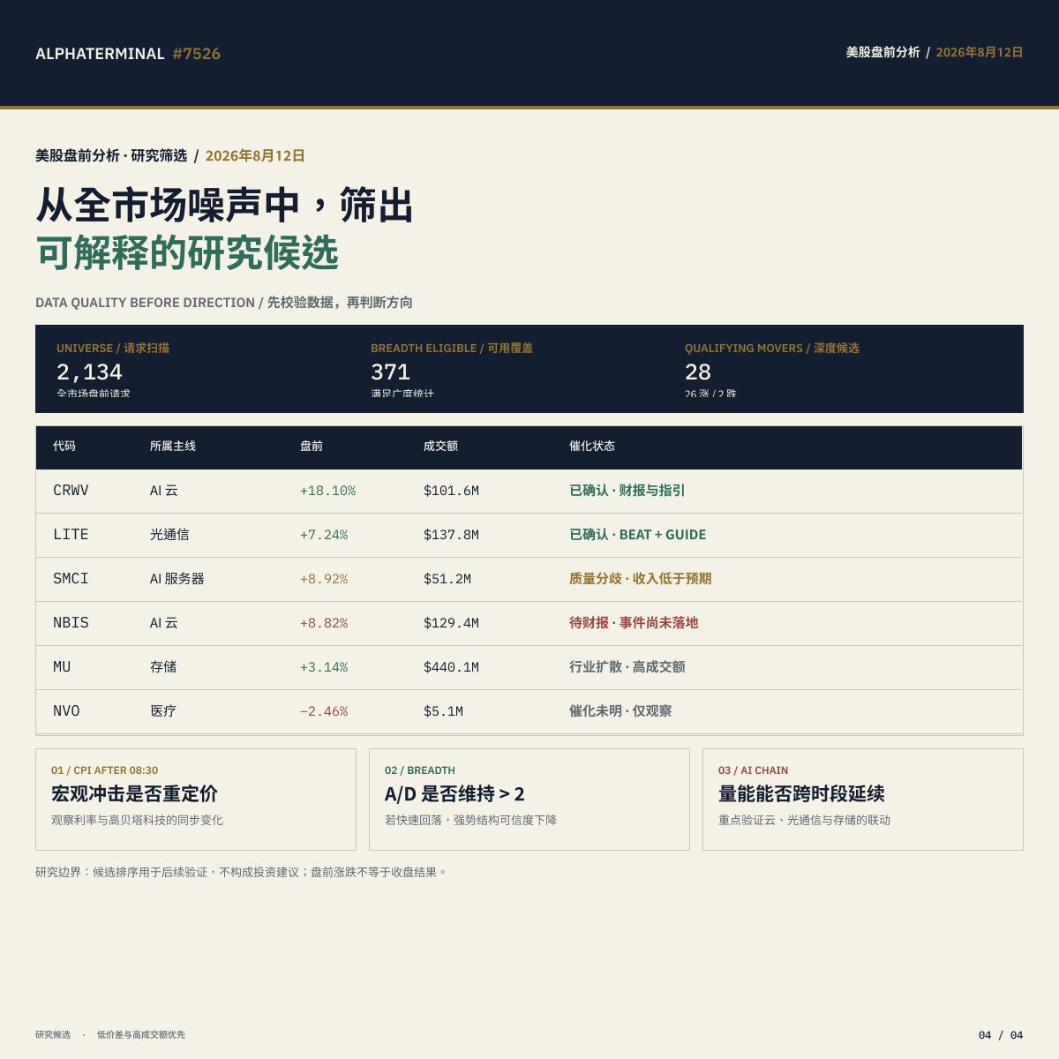Click the $51.2M turnover cell

click(x=447, y=579)
